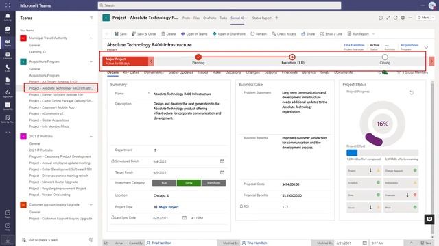Open the chat assistant floating button
439x246 pixels.
coord(429,219)
